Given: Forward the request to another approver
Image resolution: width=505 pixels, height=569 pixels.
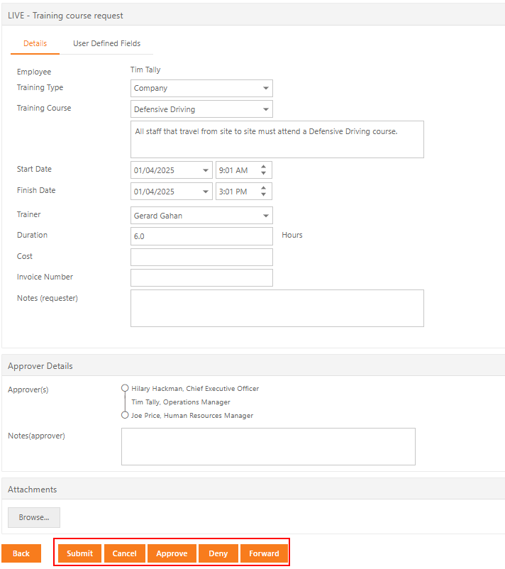Looking at the screenshot, I should pos(264,553).
